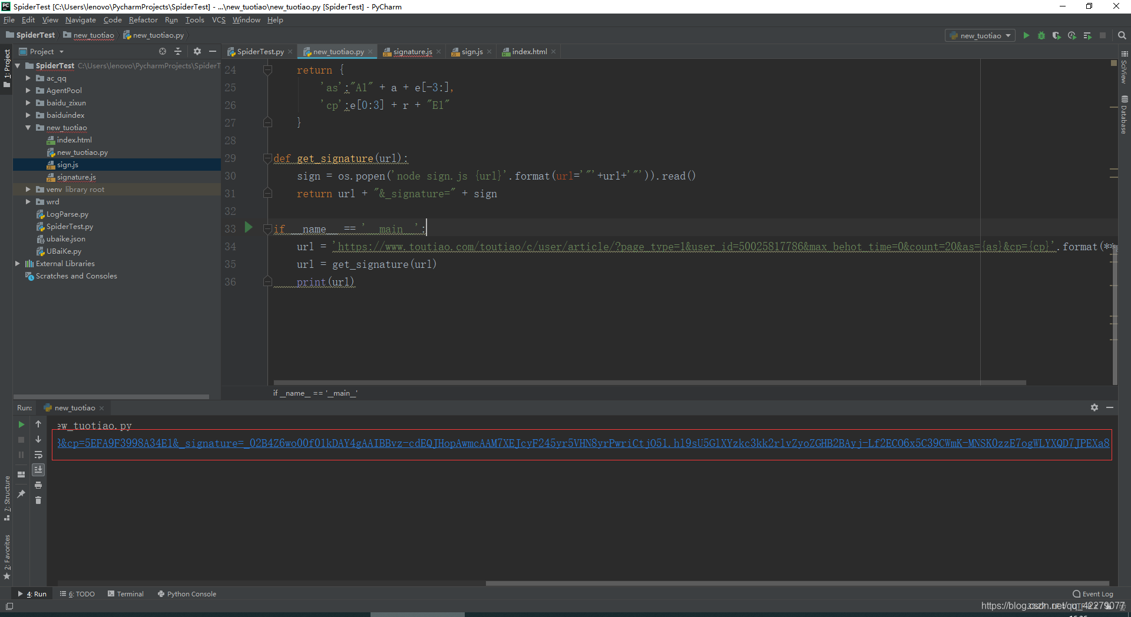Open the run configuration dropdown new_tuotiao
This screenshot has height=617, width=1131.
pyautogui.click(x=980, y=35)
